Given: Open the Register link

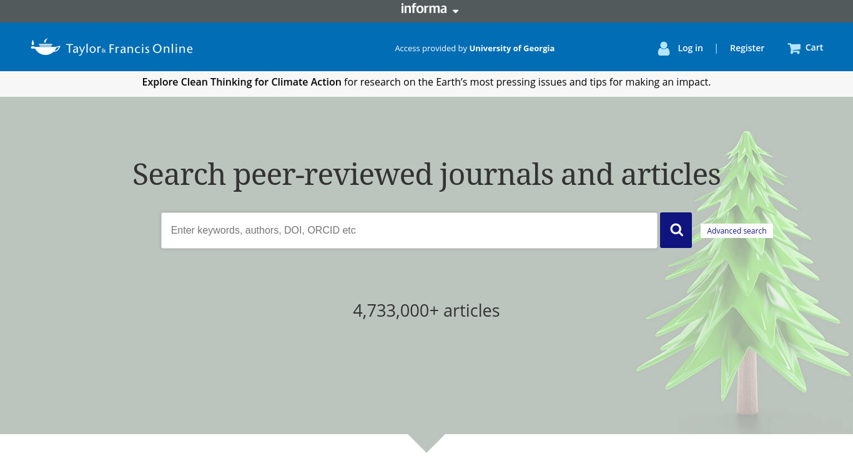Looking at the screenshot, I should [747, 48].
